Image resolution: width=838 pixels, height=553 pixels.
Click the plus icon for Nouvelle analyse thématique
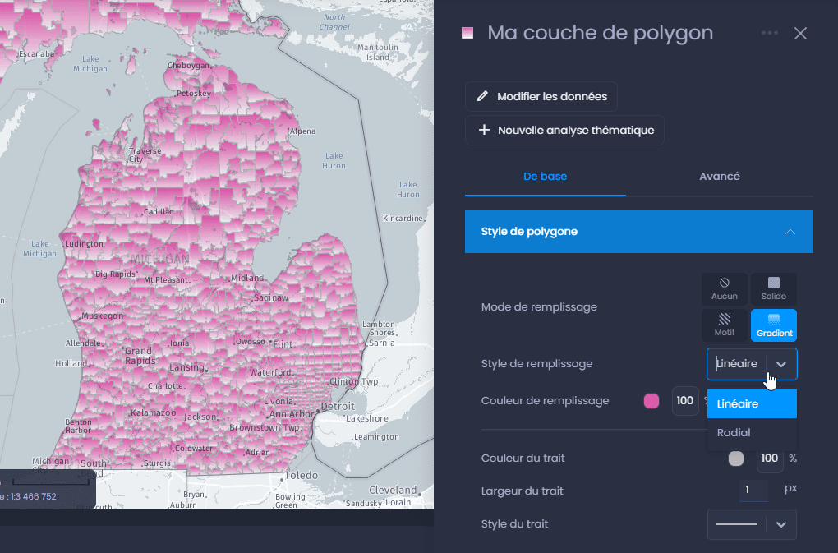coord(484,130)
